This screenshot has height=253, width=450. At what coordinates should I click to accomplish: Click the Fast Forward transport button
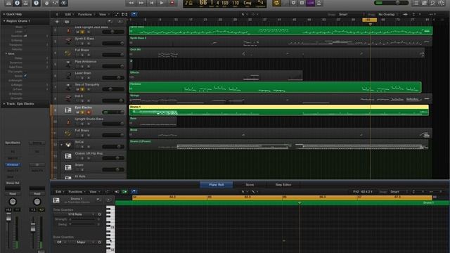141,3
